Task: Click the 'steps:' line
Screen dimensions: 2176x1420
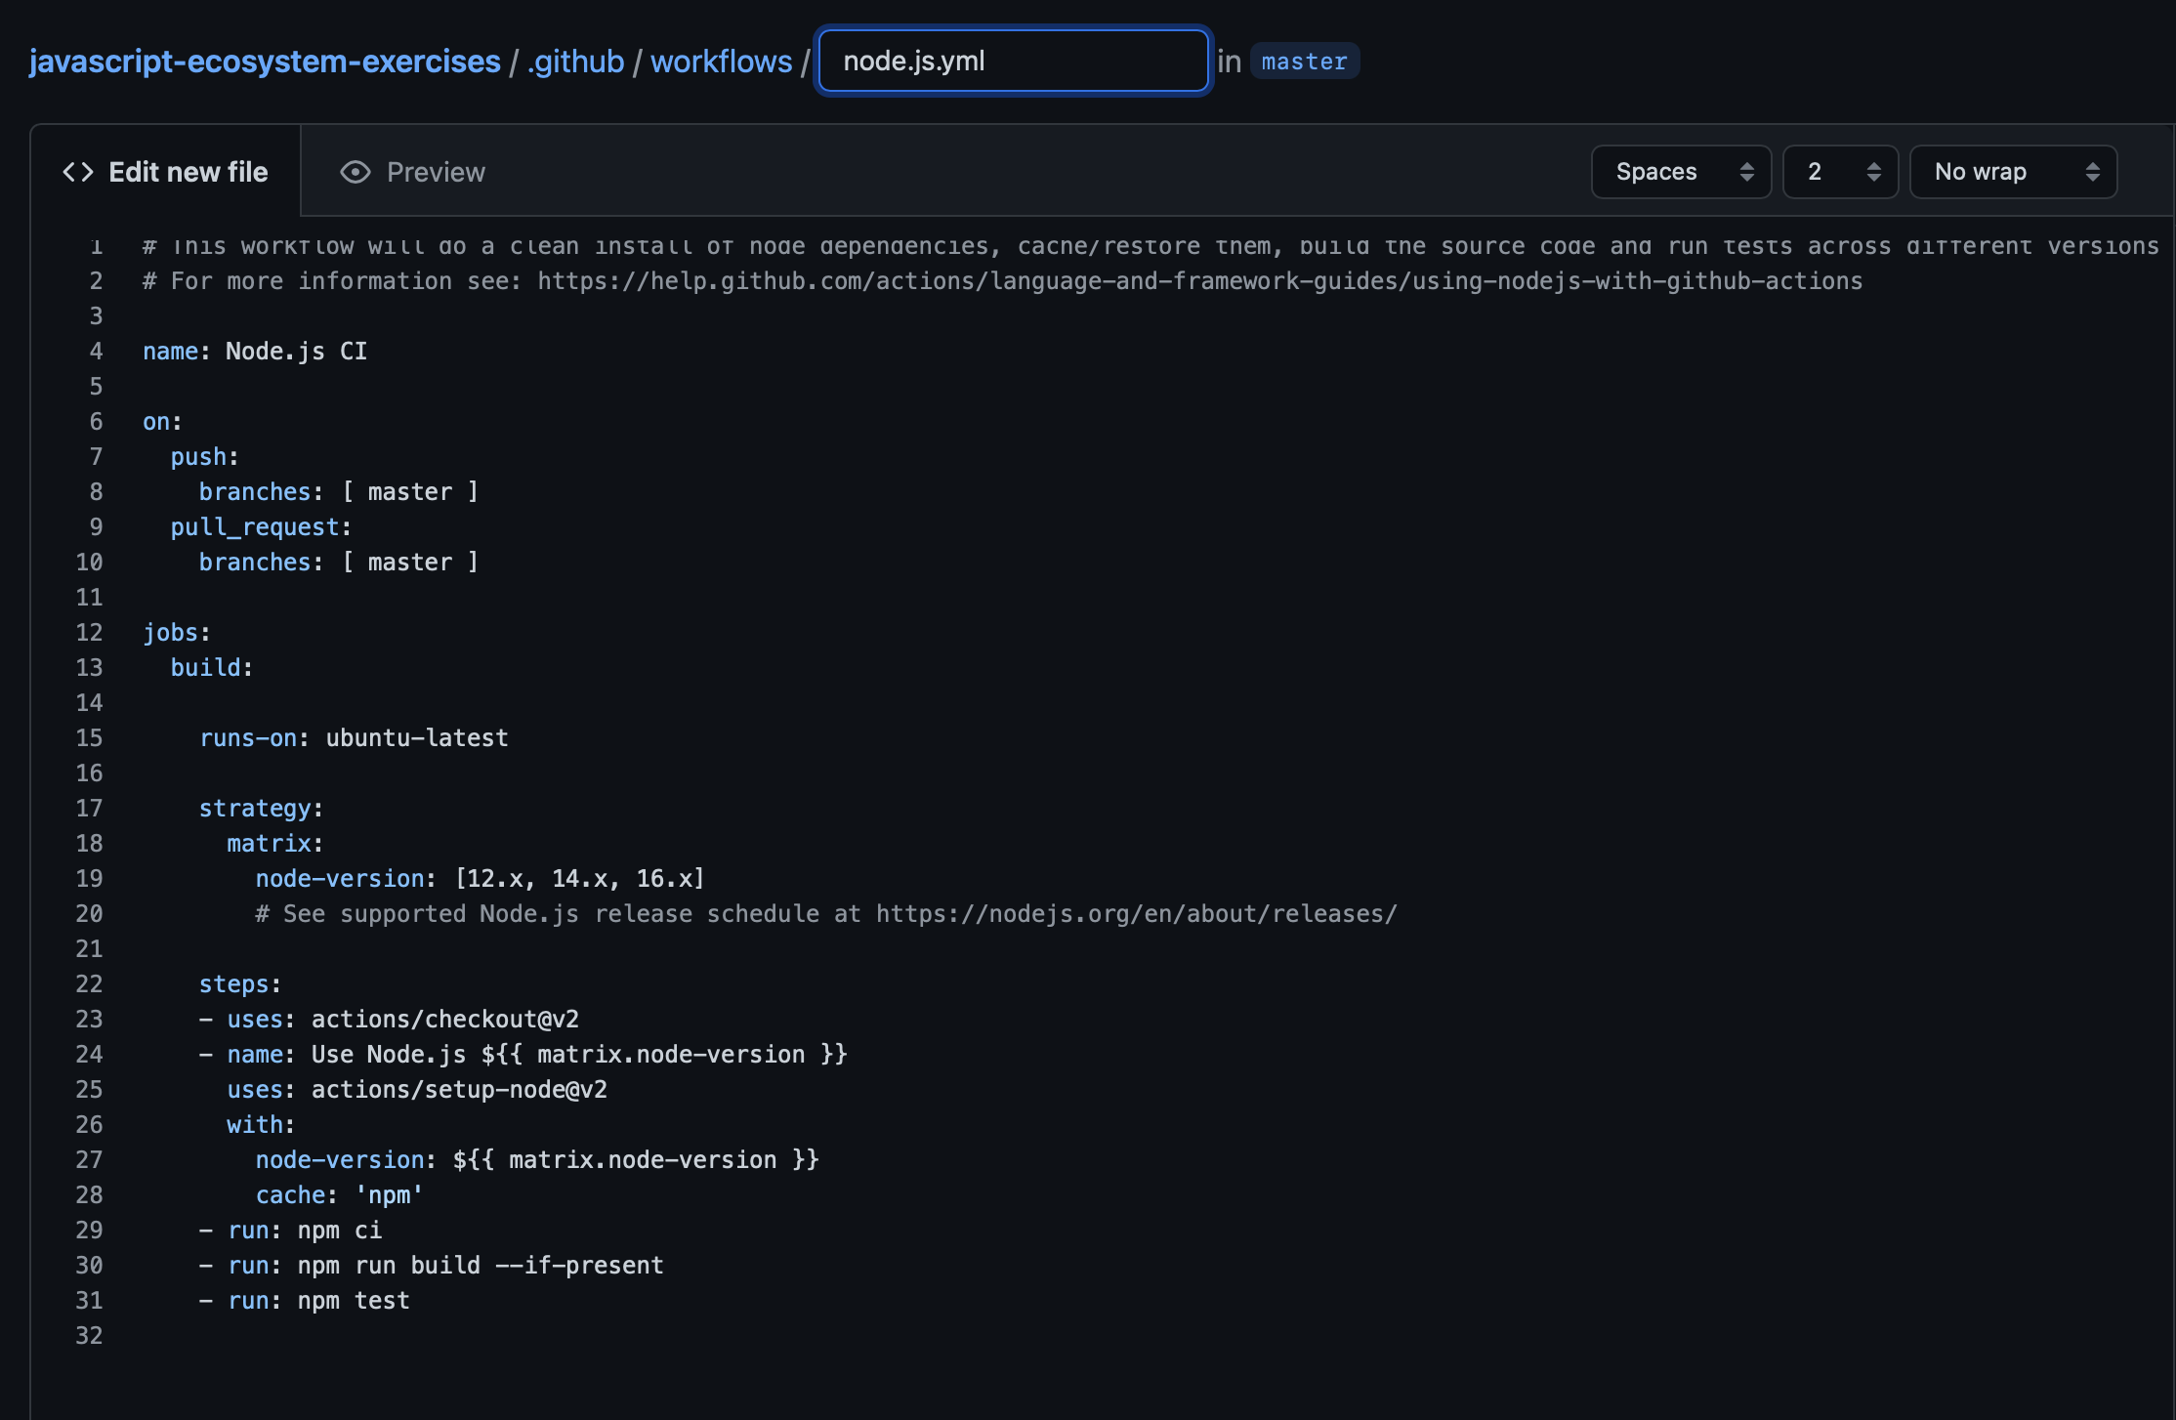Action: [x=240, y=984]
